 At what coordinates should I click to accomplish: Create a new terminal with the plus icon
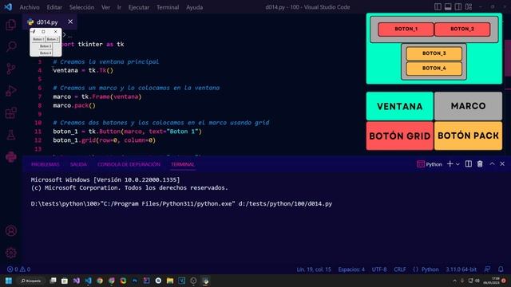(x=450, y=164)
